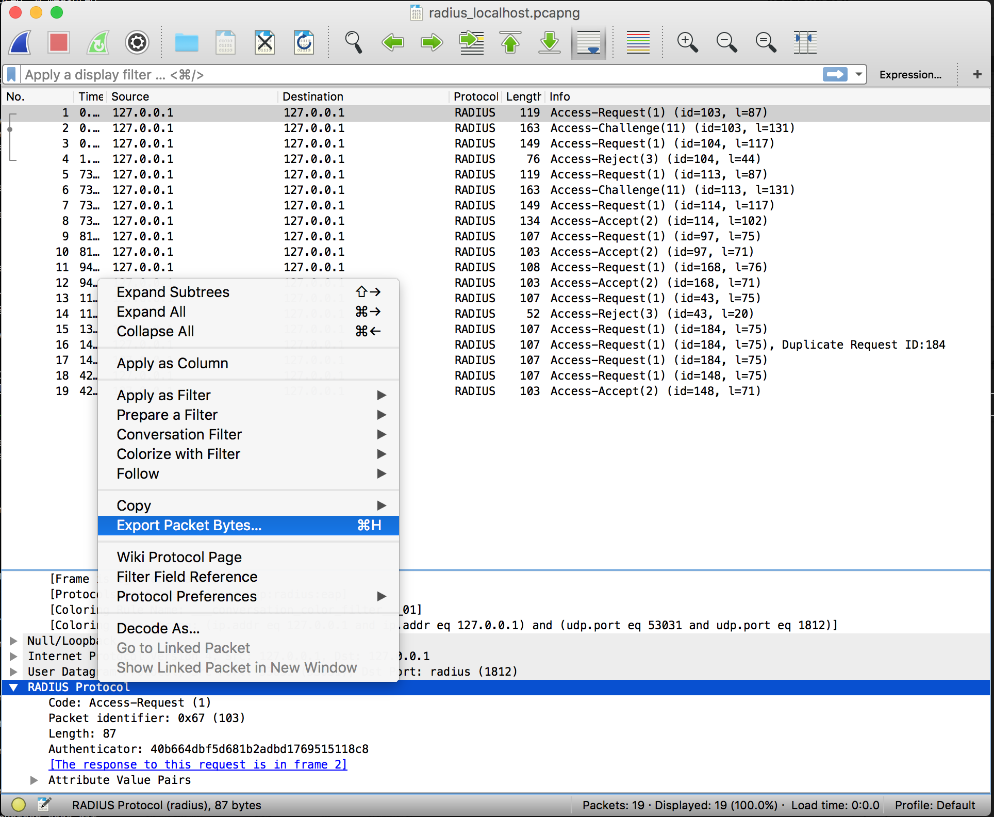Close the capture file icon

point(265,42)
